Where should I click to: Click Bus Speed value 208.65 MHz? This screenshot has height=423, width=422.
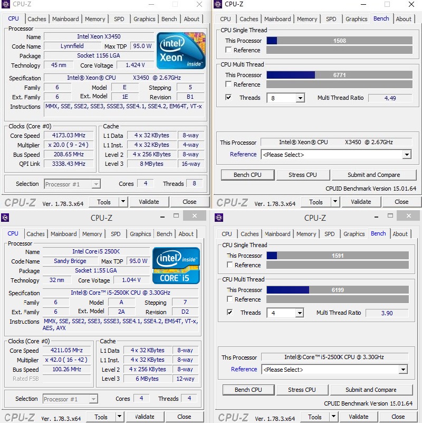tap(69, 154)
